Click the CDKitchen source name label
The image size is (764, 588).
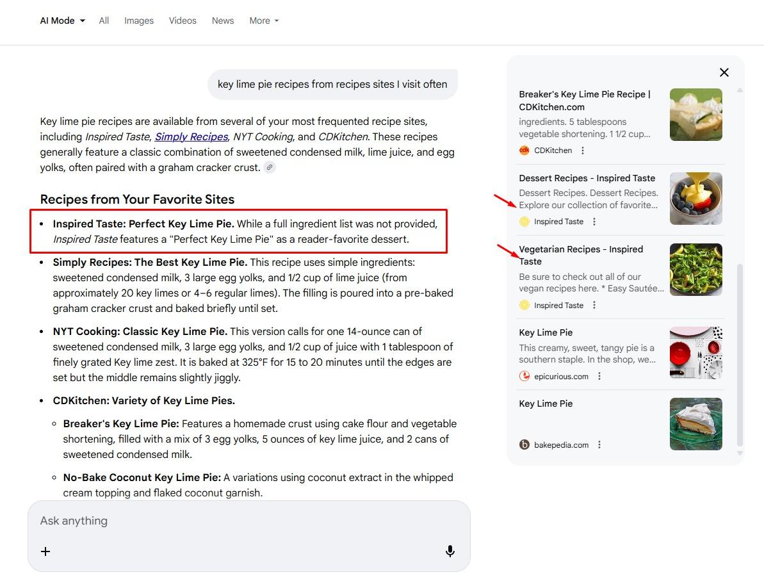553,151
